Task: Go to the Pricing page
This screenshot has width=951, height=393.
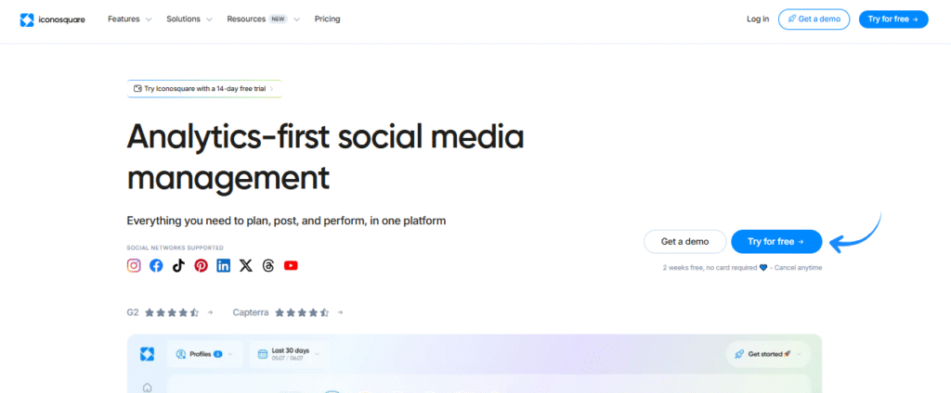Action: coord(328,19)
